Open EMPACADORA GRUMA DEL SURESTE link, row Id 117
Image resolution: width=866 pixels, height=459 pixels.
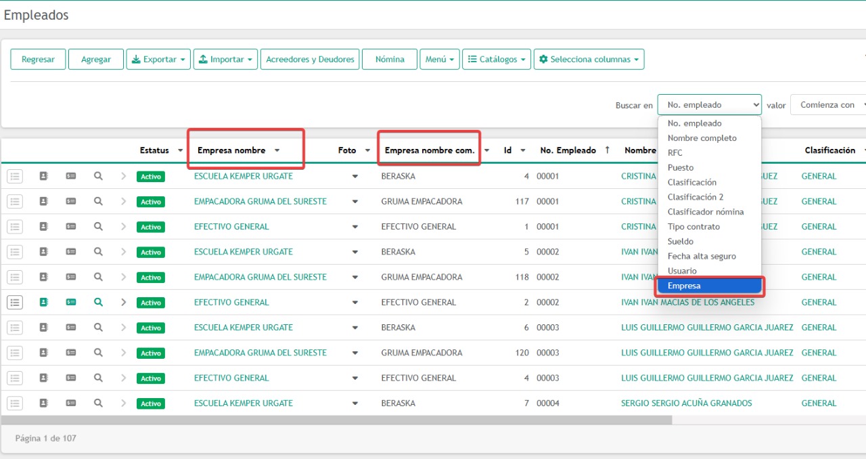(x=260, y=201)
